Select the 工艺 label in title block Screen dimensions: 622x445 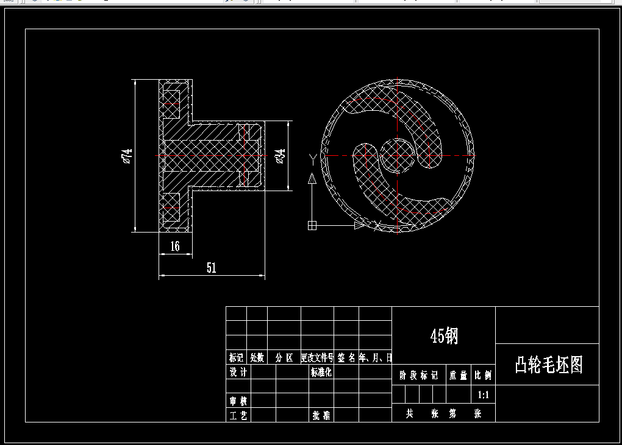point(238,415)
